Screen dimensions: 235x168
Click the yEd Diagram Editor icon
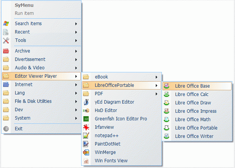86,102
